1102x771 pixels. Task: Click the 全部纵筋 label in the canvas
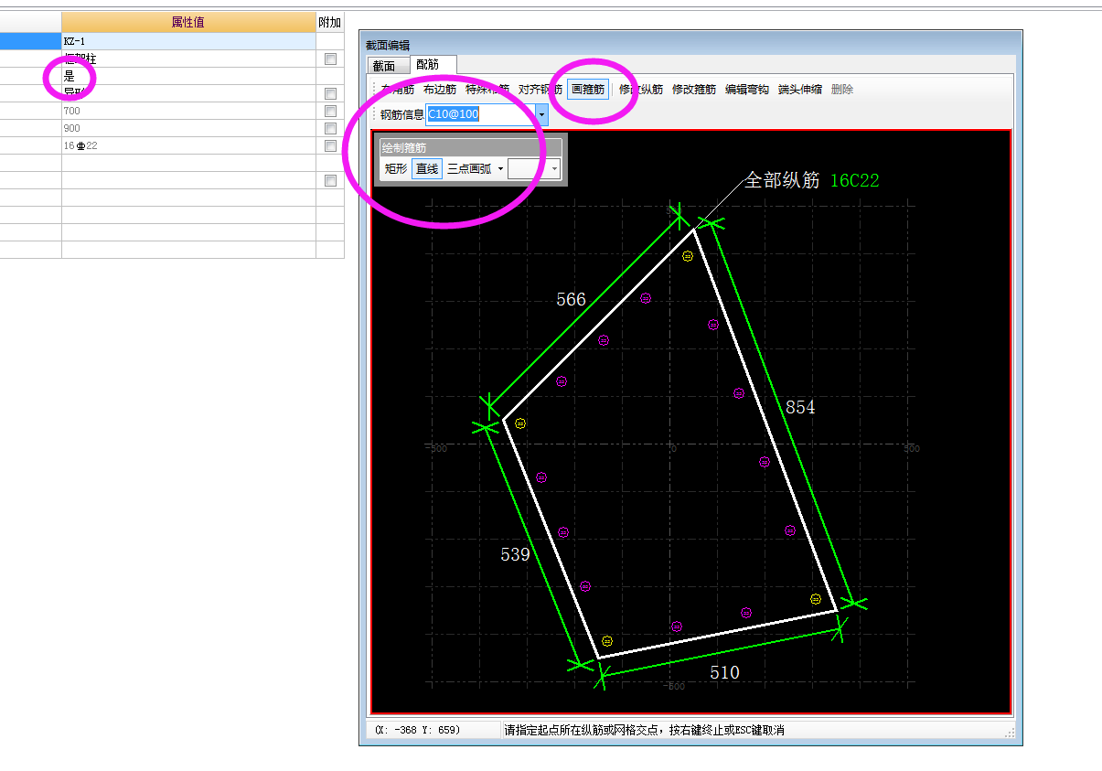coord(782,180)
